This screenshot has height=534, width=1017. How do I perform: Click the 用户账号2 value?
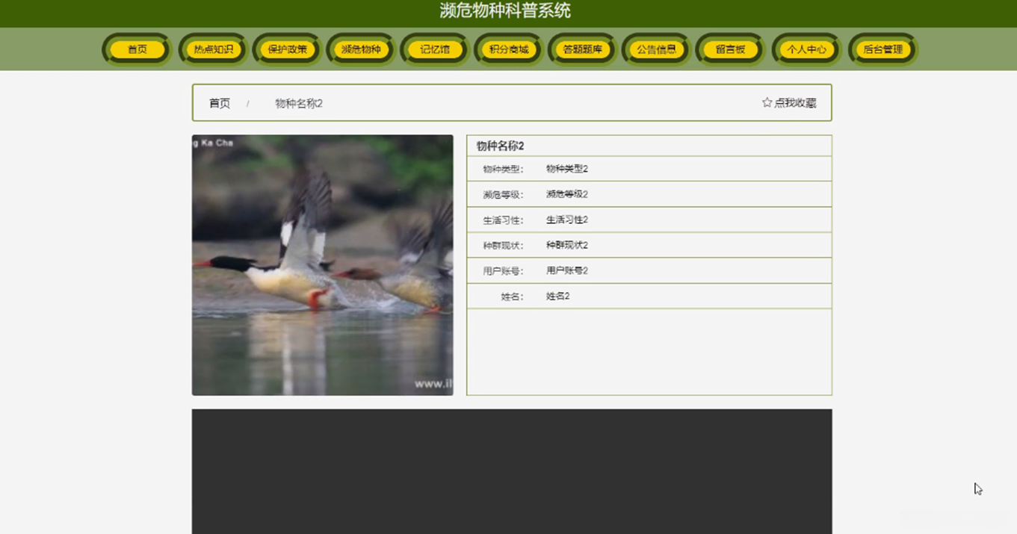point(567,270)
